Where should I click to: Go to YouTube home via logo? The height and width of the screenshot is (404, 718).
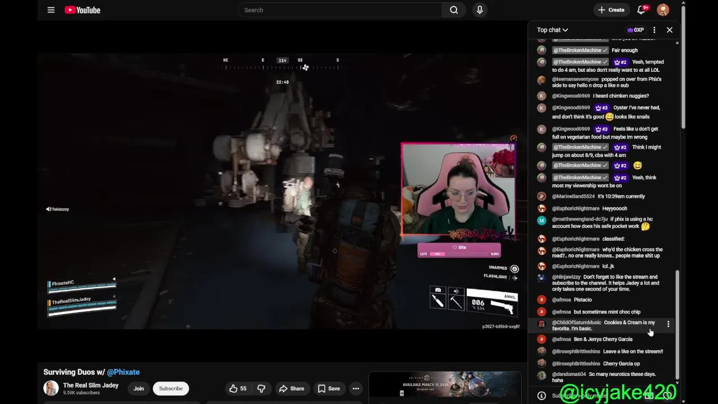click(82, 10)
